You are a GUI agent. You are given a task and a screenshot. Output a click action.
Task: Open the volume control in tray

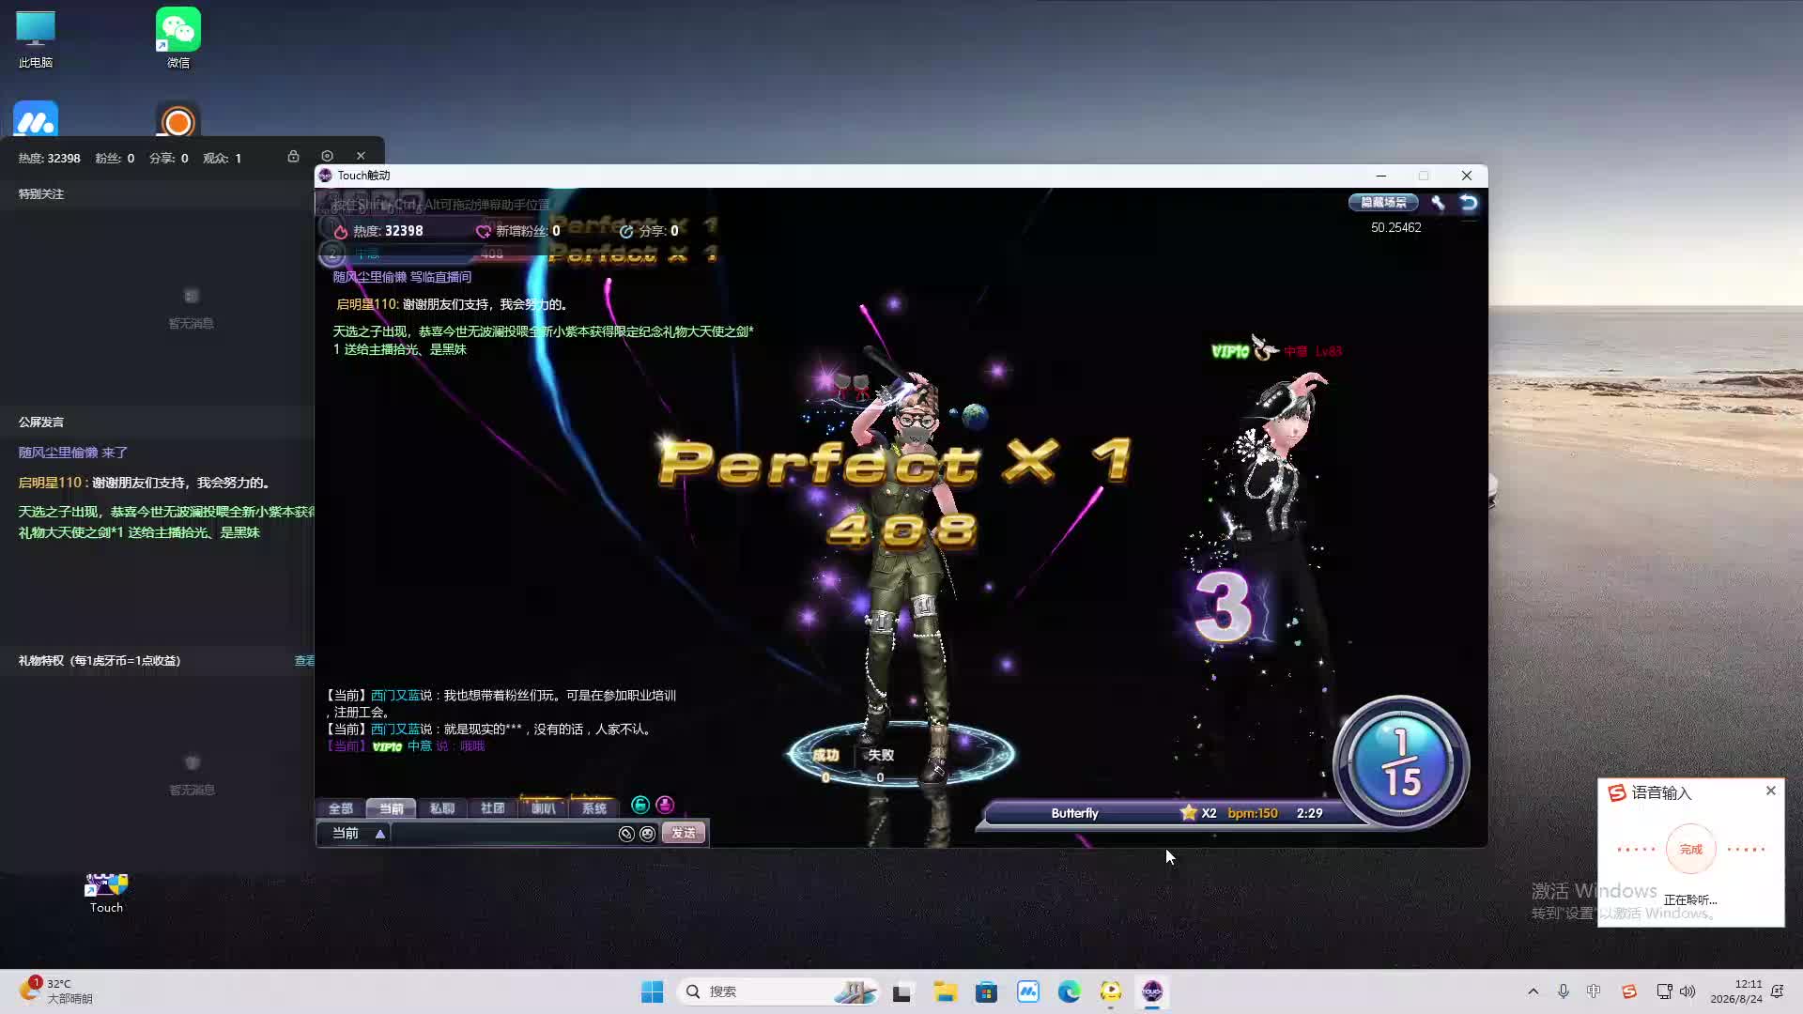[1687, 991]
